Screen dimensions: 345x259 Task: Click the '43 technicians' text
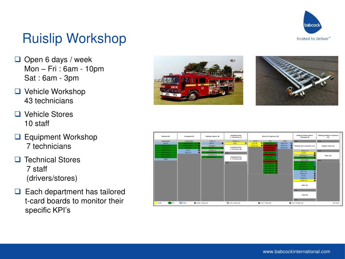pyautogui.click(x=49, y=101)
